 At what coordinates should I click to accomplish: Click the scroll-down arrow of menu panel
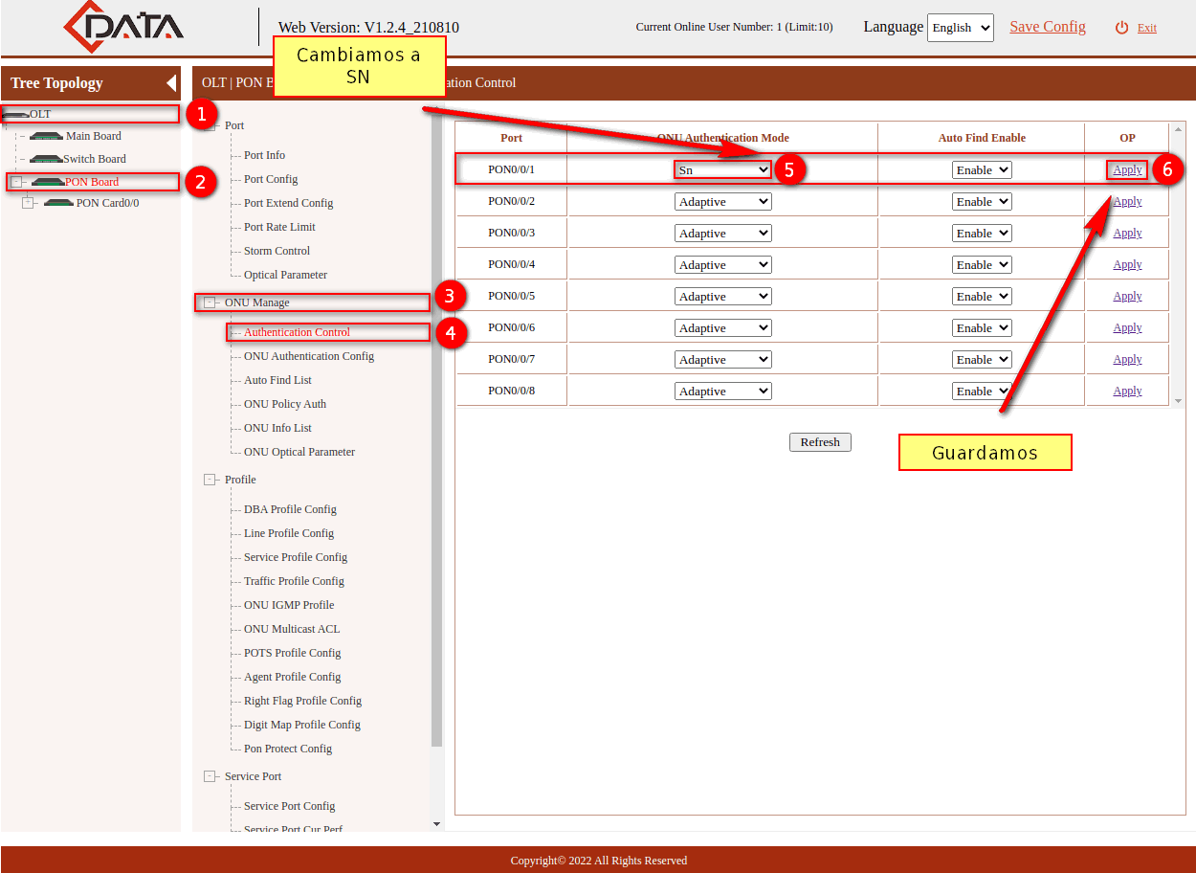[x=437, y=823]
